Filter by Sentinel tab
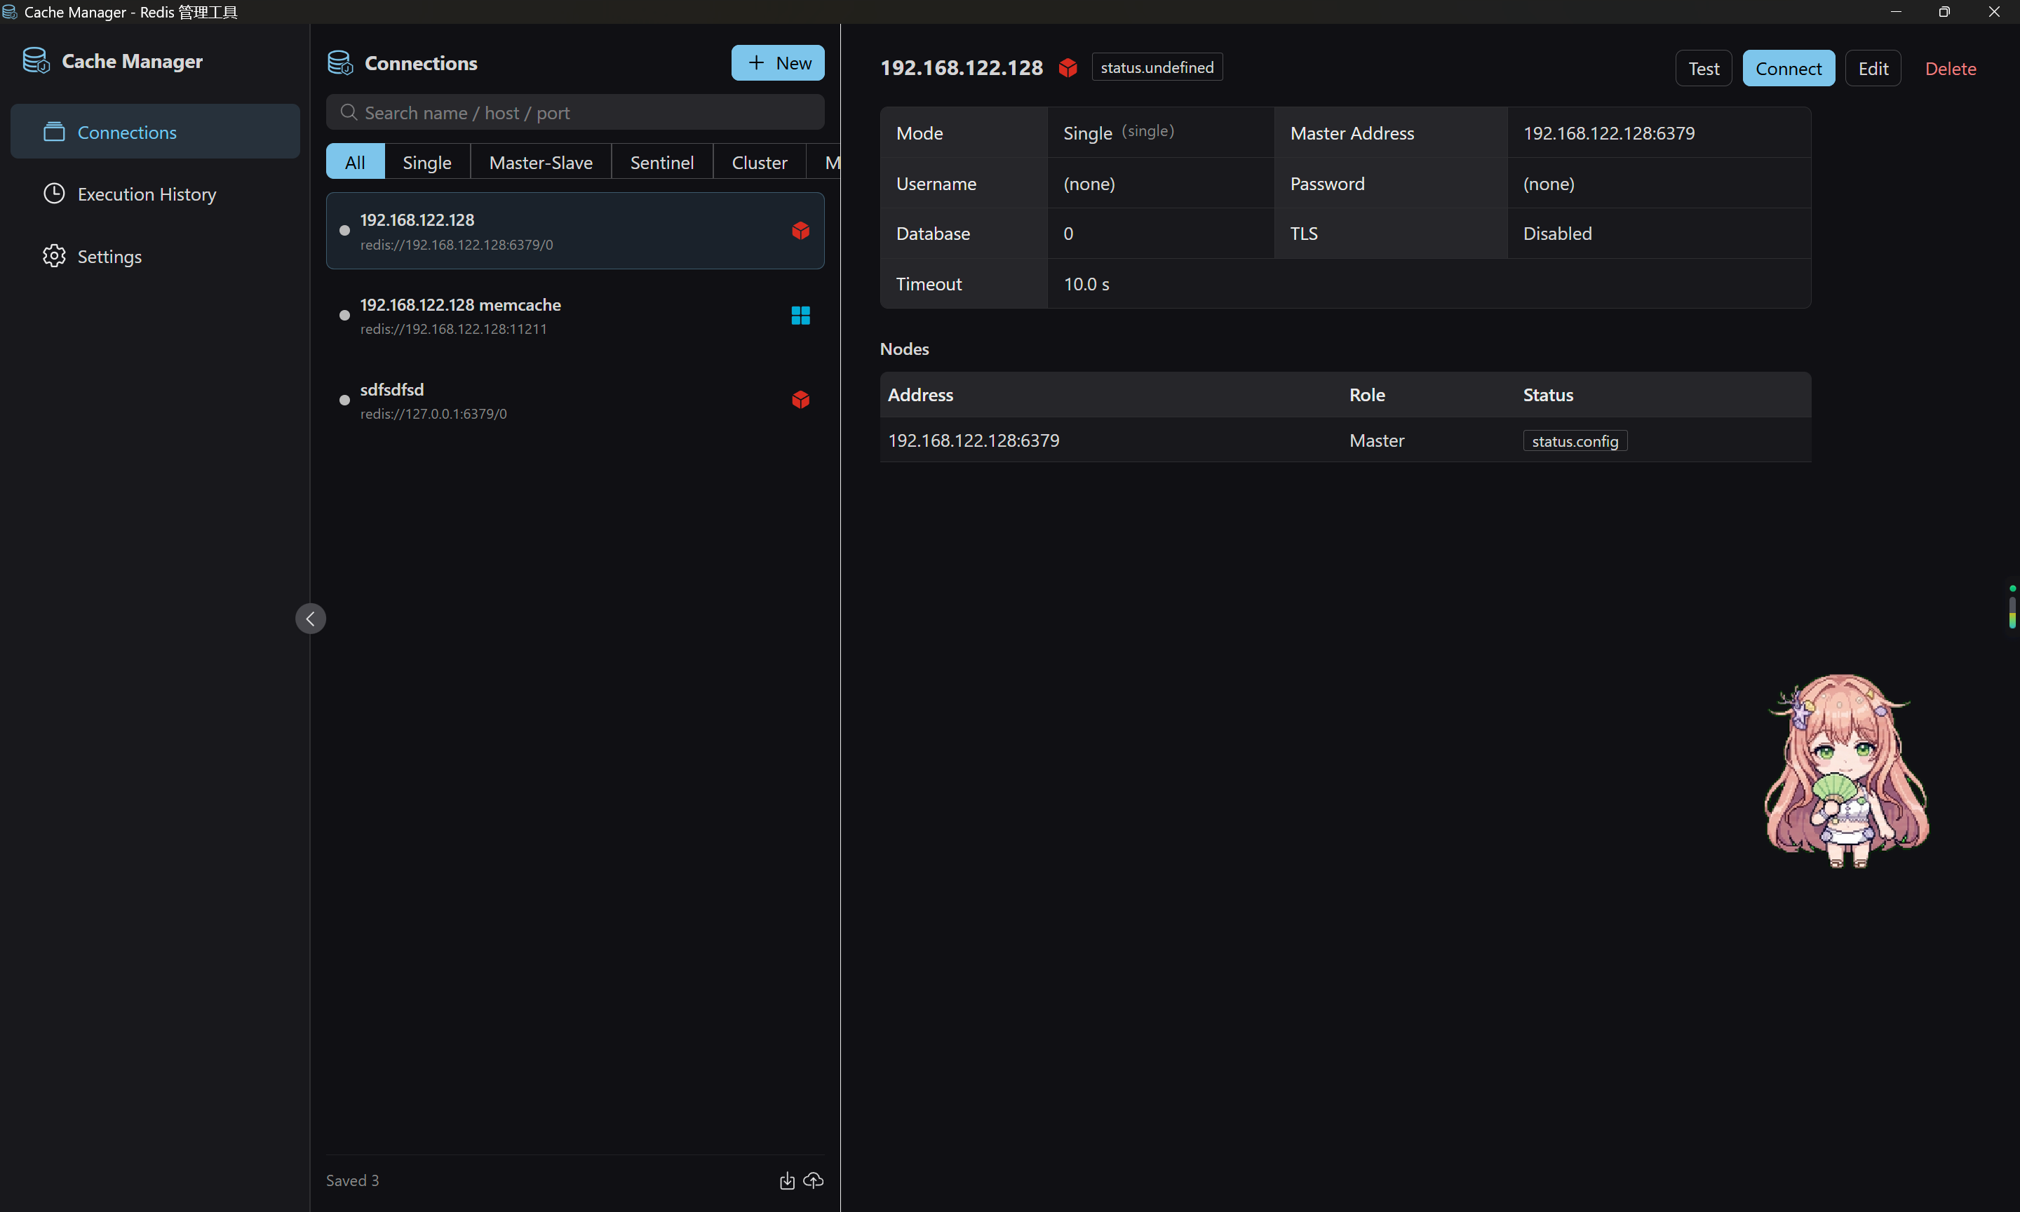The height and width of the screenshot is (1212, 2020). pyautogui.click(x=661, y=162)
